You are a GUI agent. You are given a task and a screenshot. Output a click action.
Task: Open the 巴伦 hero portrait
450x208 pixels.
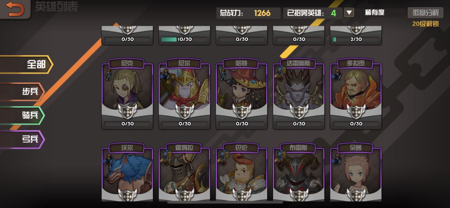(242, 172)
